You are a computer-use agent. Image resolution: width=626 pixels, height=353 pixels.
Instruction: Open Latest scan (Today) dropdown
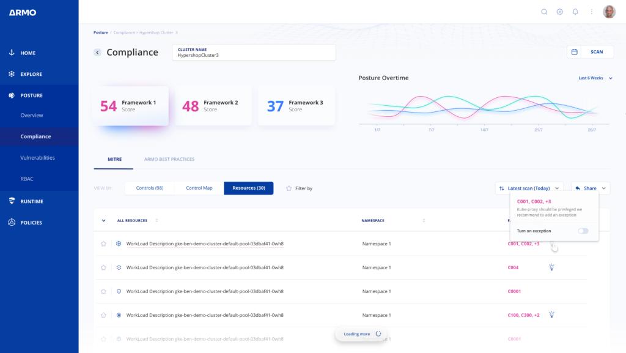coord(529,188)
